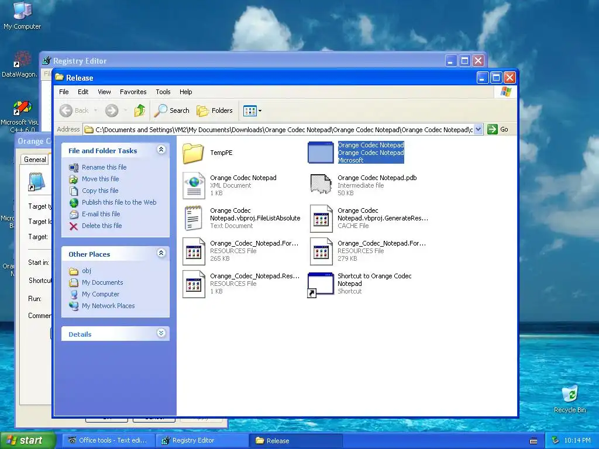Open the Tools menu
599x449 pixels.
tap(163, 92)
